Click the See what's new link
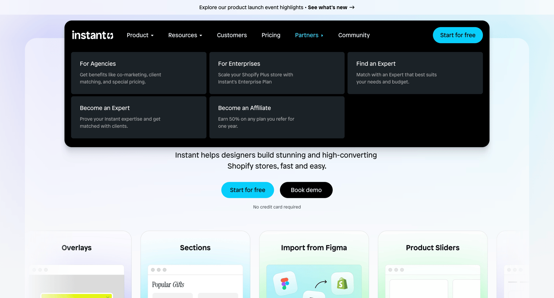Image resolution: width=554 pixels, height=298 pixels. (328, 7)
